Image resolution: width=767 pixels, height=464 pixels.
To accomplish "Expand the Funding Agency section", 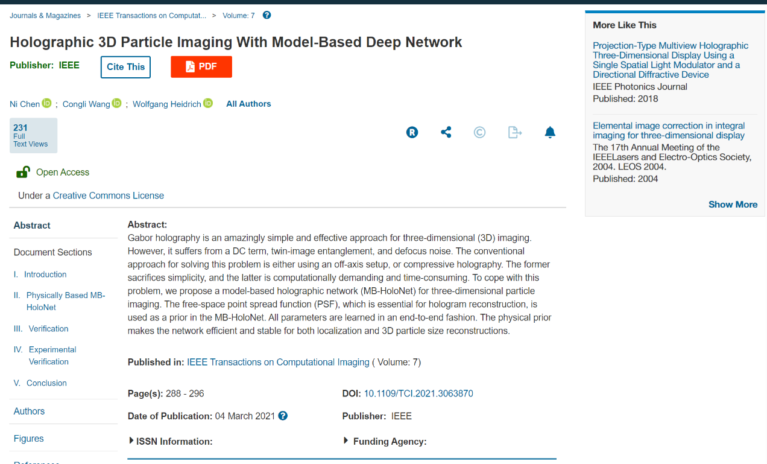I will click(x=385, y=441).
